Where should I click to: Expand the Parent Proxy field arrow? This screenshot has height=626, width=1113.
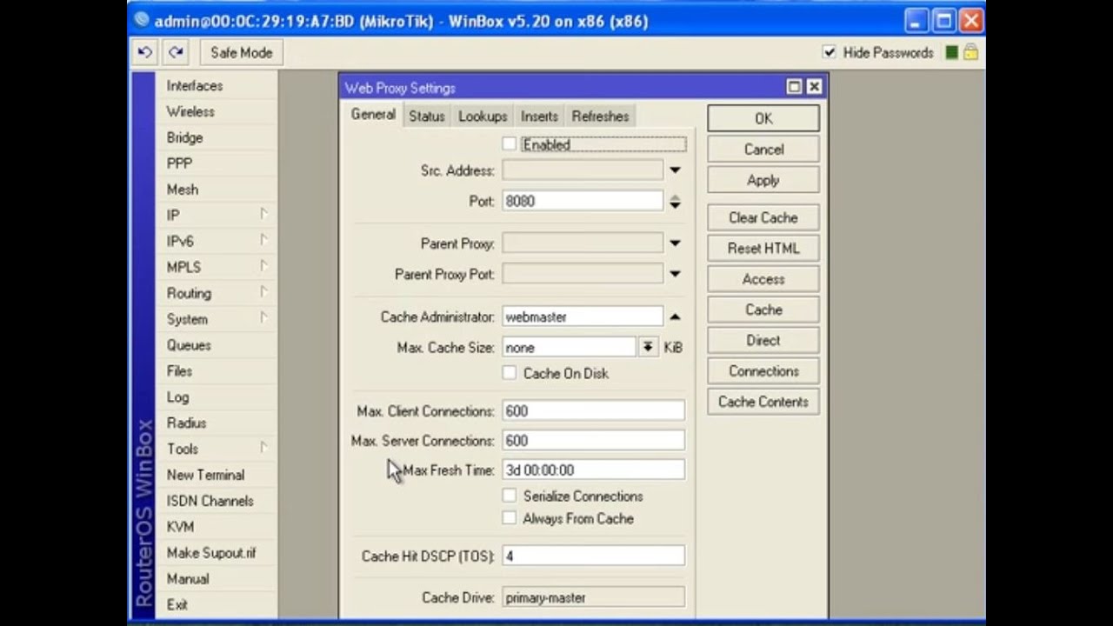pyautogui.click(x=675, y=243)
